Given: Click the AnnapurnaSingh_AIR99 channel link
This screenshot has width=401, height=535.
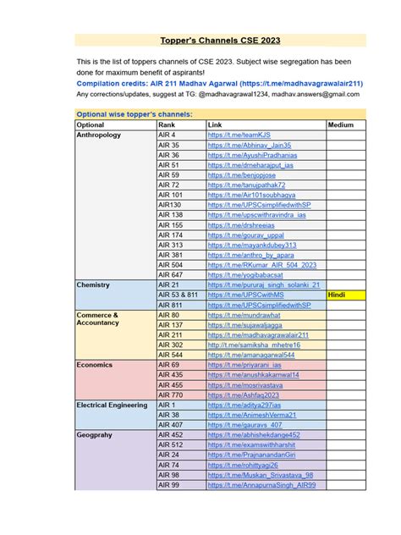Looking at the screenshot, I should point(261,485).
